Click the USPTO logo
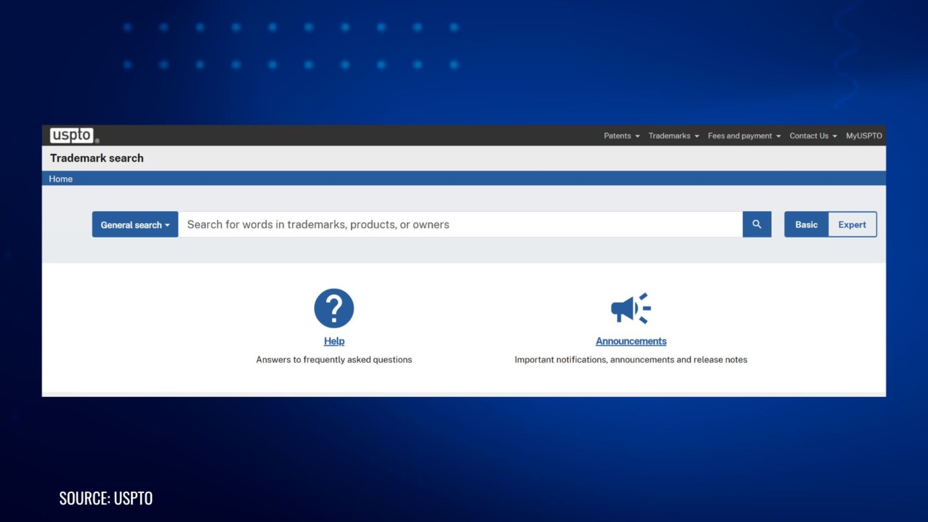Image resolution: width=928 pixels, height=522 pixels. (71, 135)
